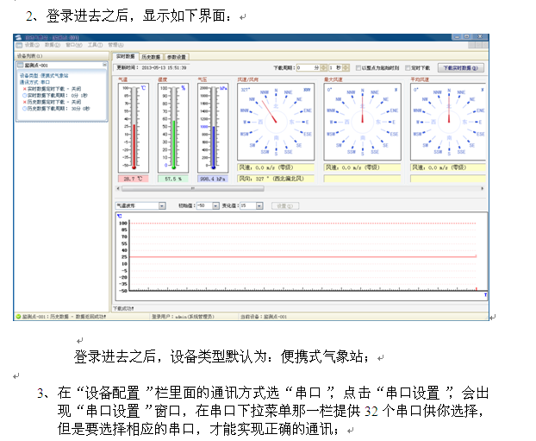536x441 pixels.
Task: Click the green status icon in status bar
Action: click(x=19, y=317)
